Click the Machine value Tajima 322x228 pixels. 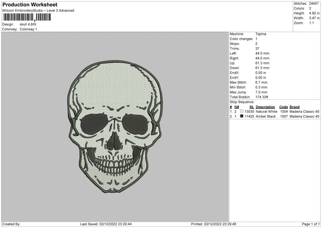[x=261, y=34]
